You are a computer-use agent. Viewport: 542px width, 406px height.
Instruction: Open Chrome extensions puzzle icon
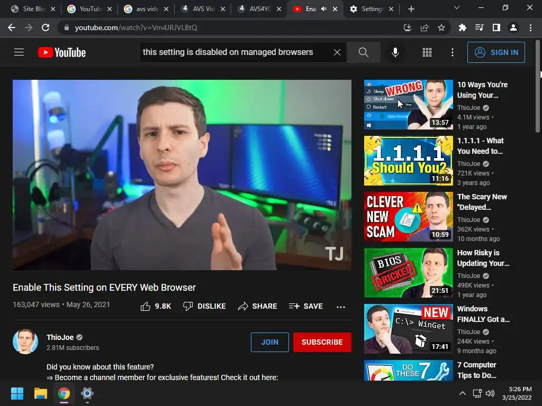click(x=462, y=27)
